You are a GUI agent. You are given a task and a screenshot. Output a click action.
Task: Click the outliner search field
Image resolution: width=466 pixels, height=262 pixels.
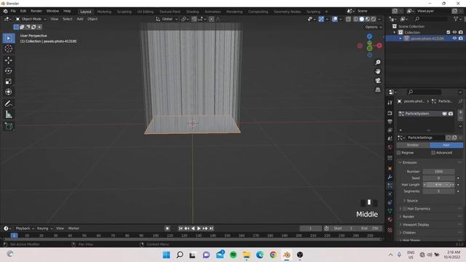click(x=430, y=19)
